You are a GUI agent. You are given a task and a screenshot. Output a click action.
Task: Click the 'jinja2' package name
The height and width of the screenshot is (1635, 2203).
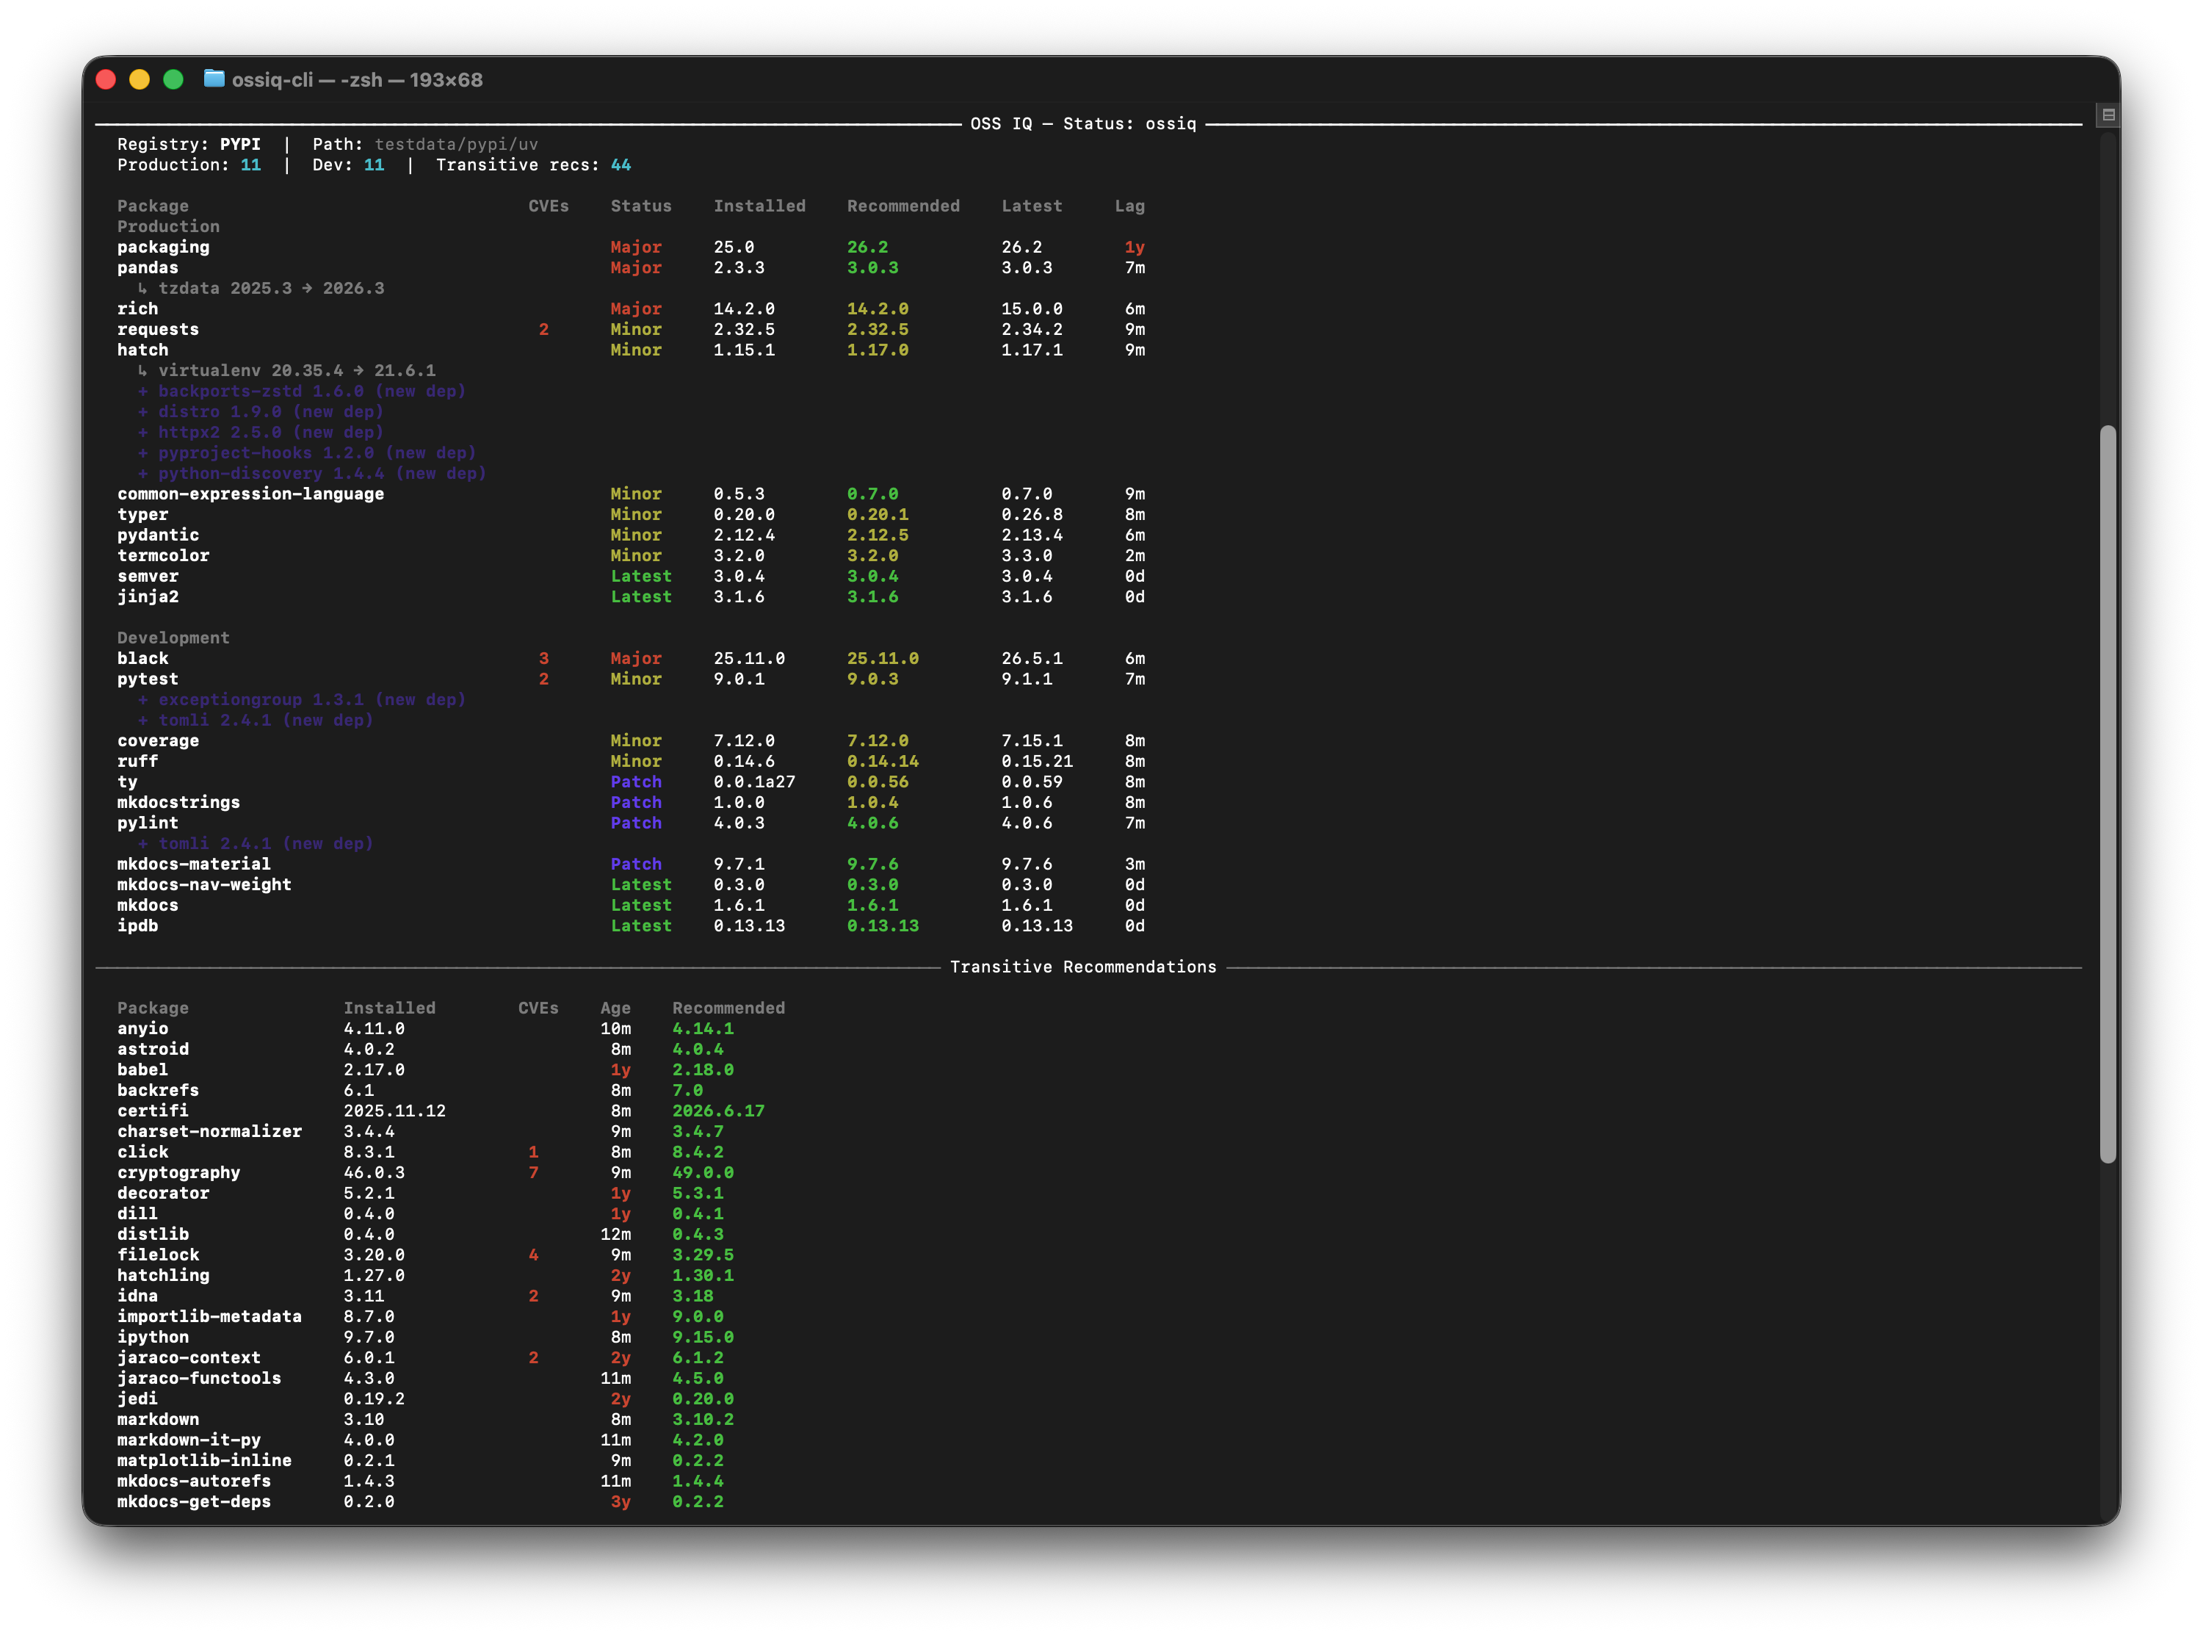point(148,598)
